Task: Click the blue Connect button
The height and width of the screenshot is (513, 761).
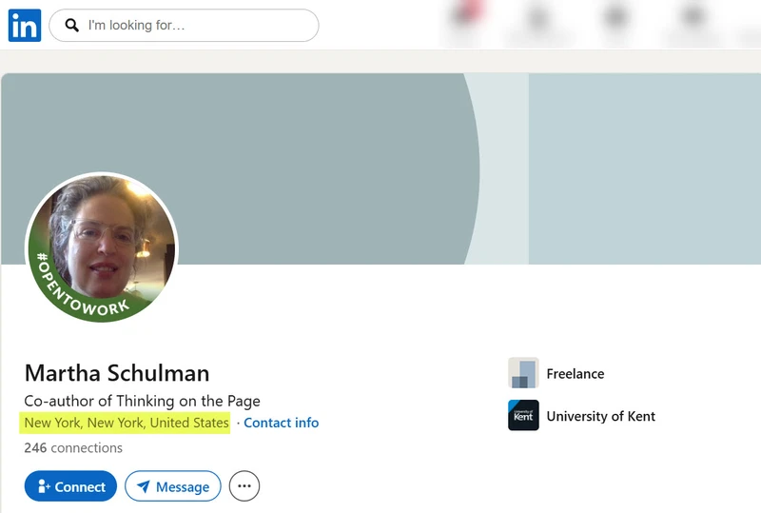Action: 70,485
